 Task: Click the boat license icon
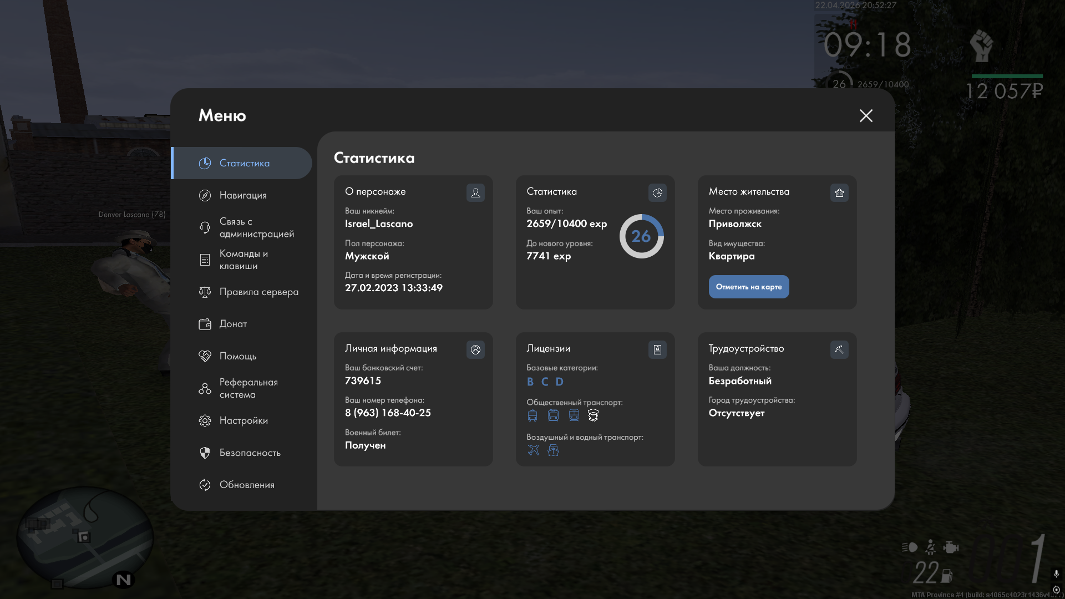tap(553, 450)
